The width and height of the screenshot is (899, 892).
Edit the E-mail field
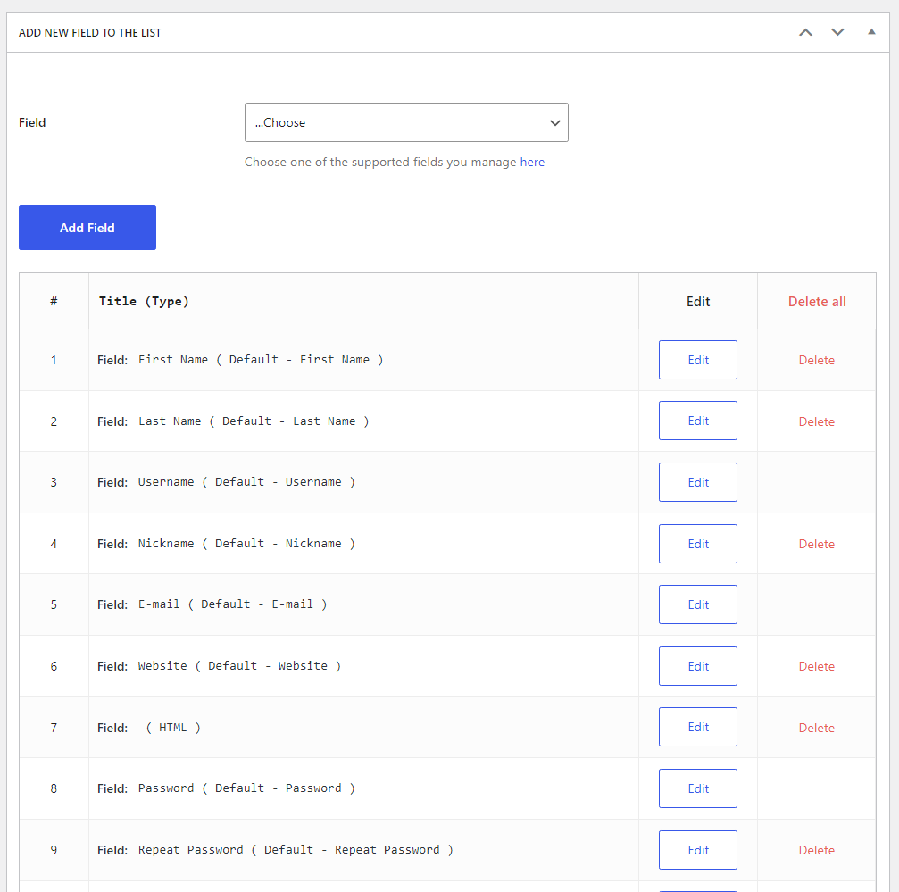click(x=697, y=604)
